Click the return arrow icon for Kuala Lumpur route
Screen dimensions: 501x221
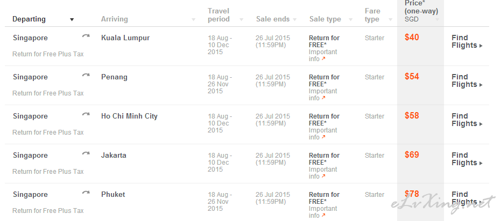pos(86,36)
